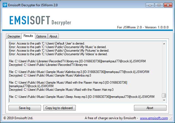This screenshot has height=123, width=175.
Task: Click the 'My Music' access denied error line
Action: point(58,47)
